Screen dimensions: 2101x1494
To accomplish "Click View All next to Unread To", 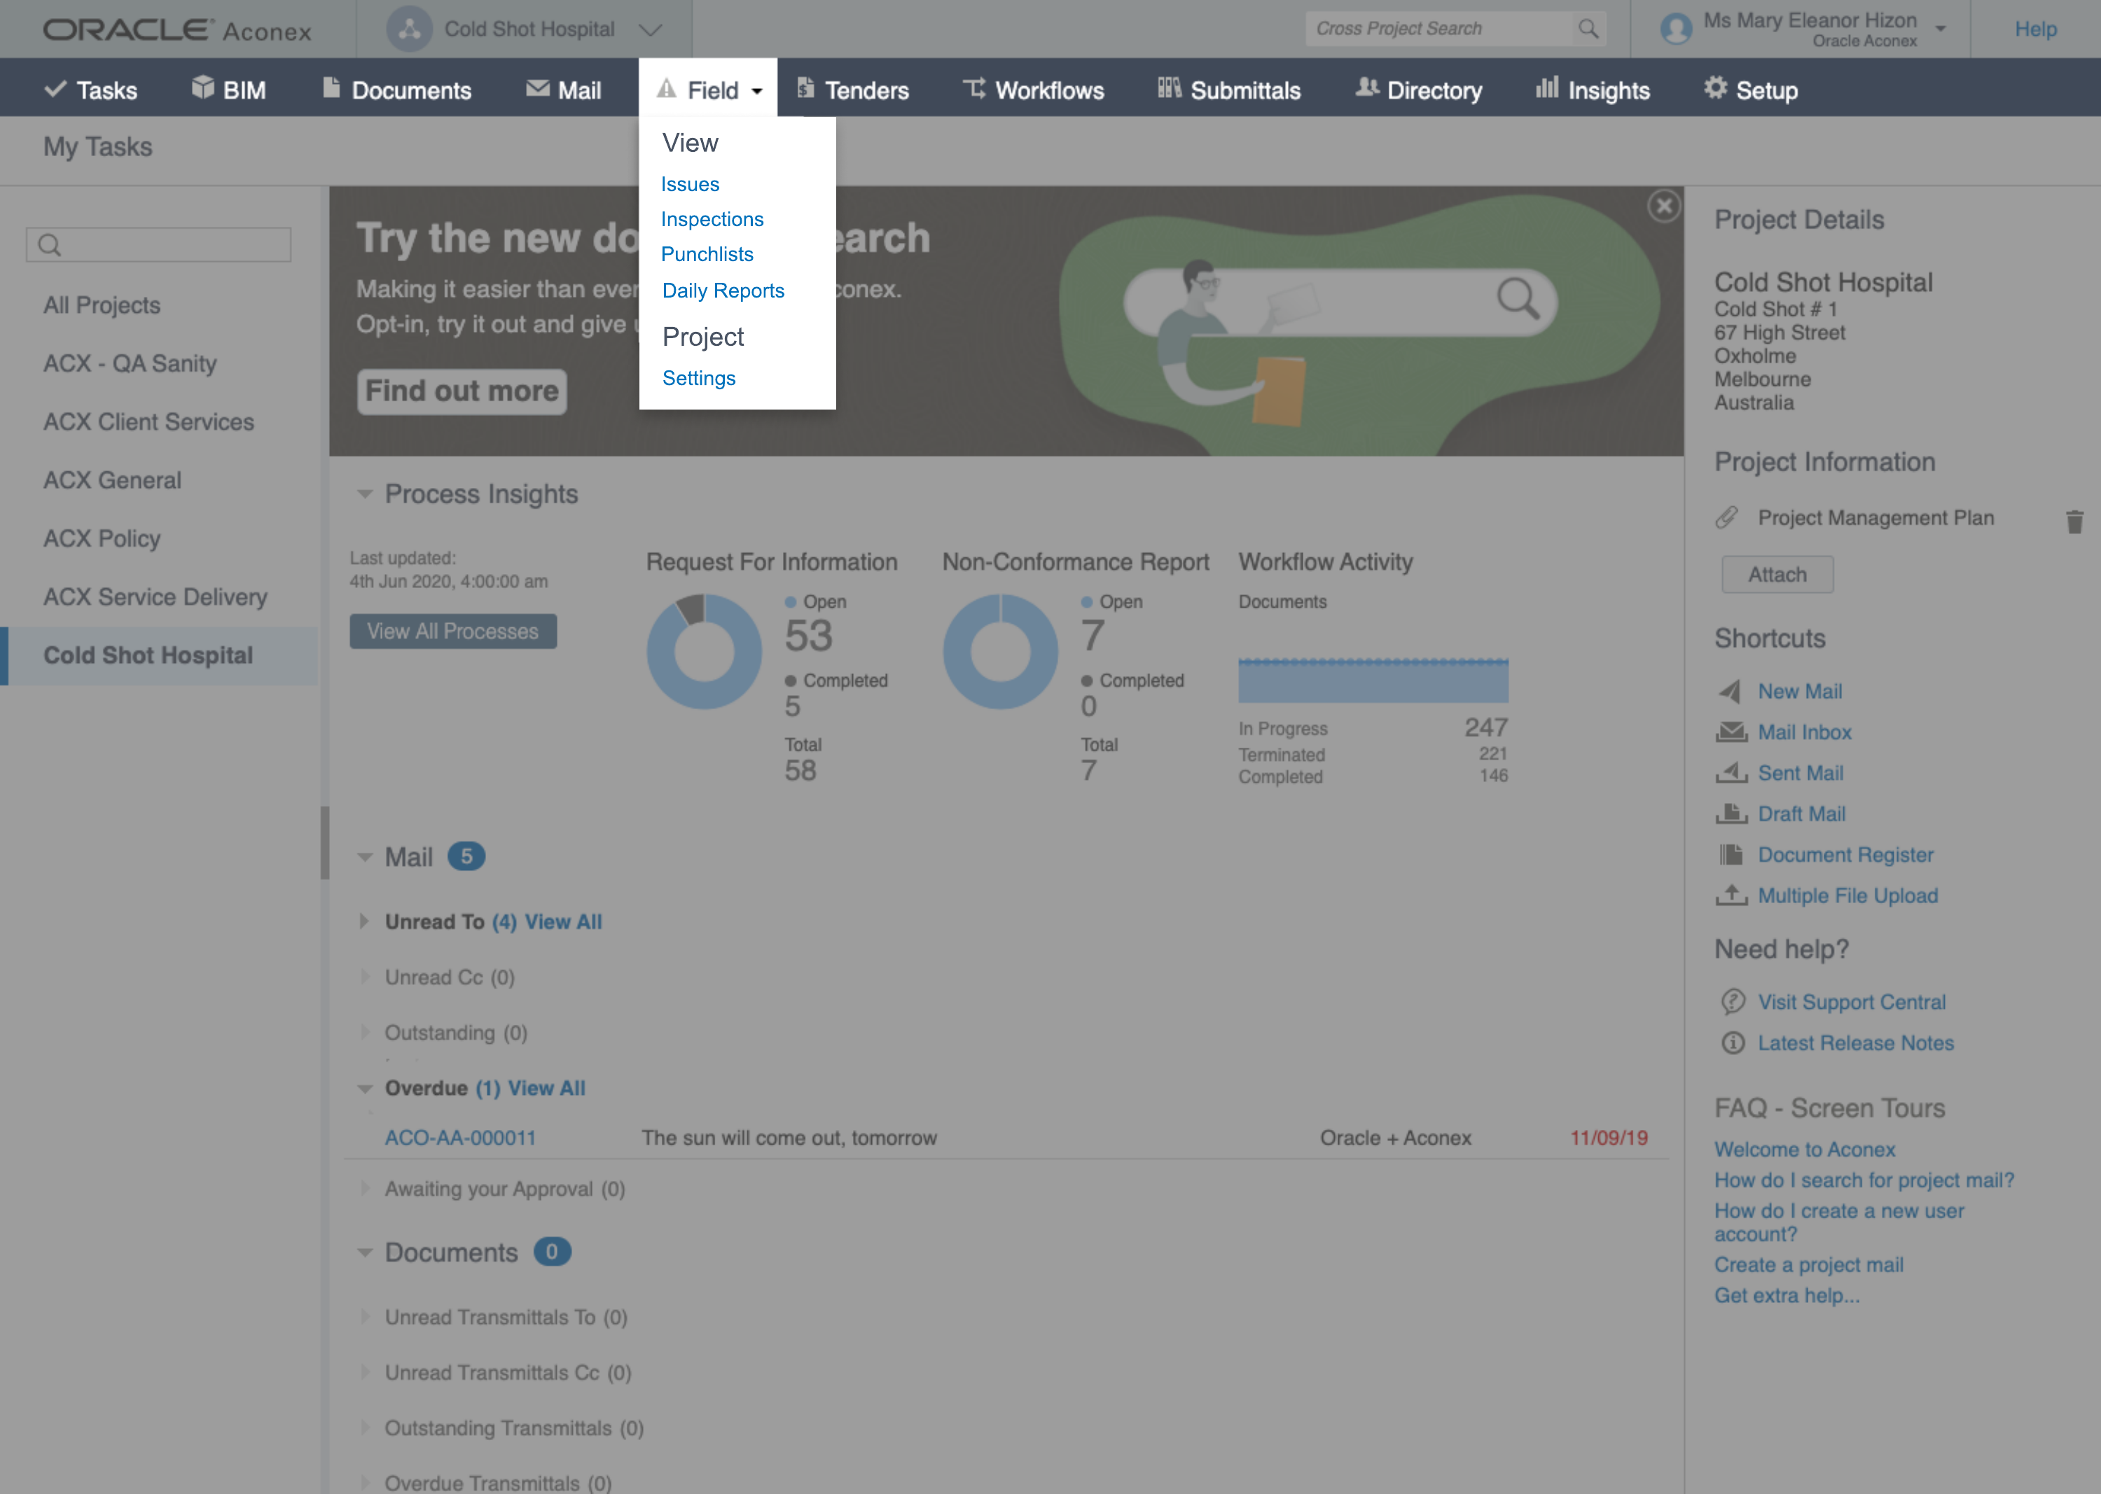I will [563, 922].
